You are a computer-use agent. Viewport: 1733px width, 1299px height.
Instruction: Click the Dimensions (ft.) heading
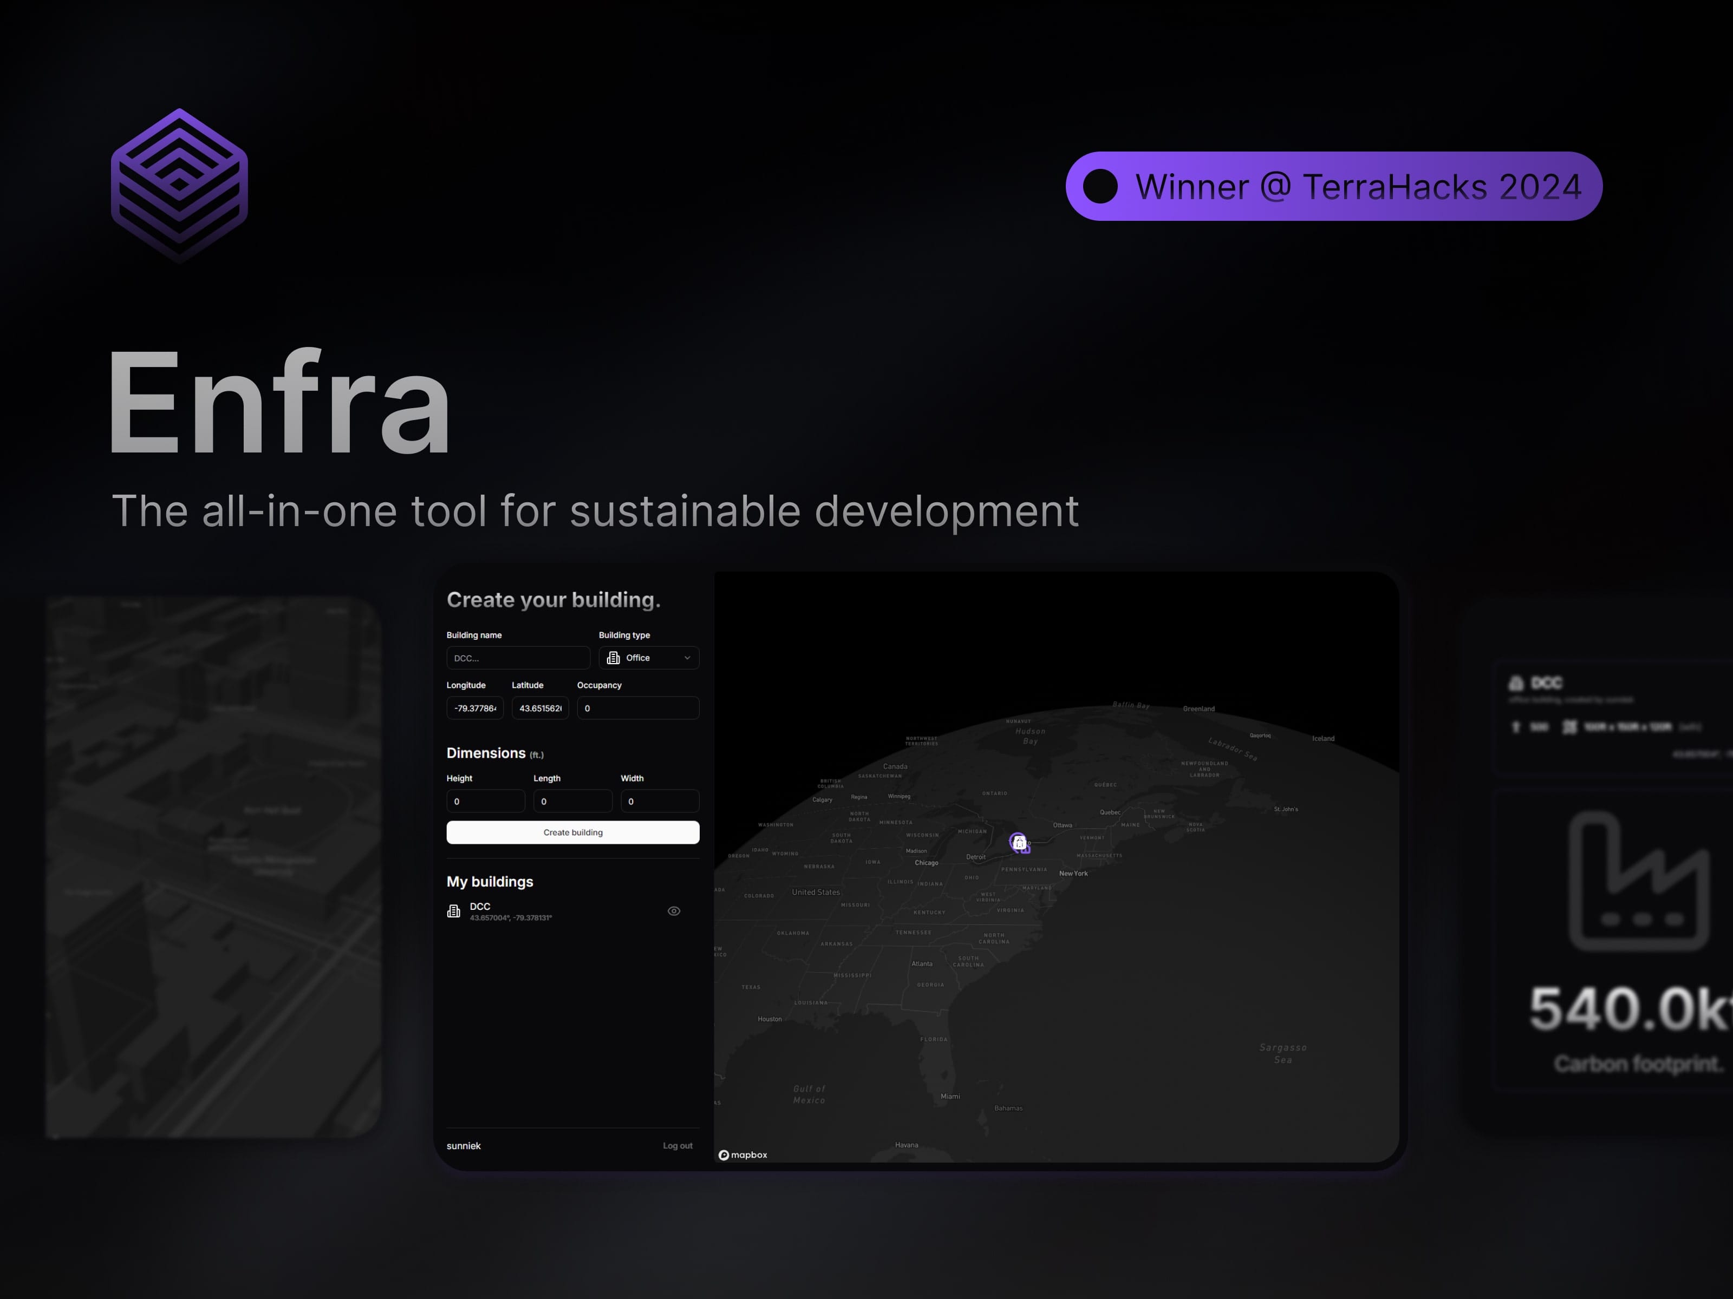(x=495, y=753)
